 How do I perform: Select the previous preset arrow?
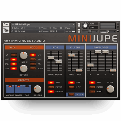(x=70, y=25)
